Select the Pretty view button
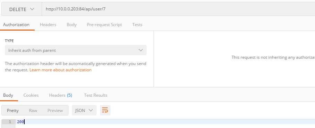 [x=13, y=111]
